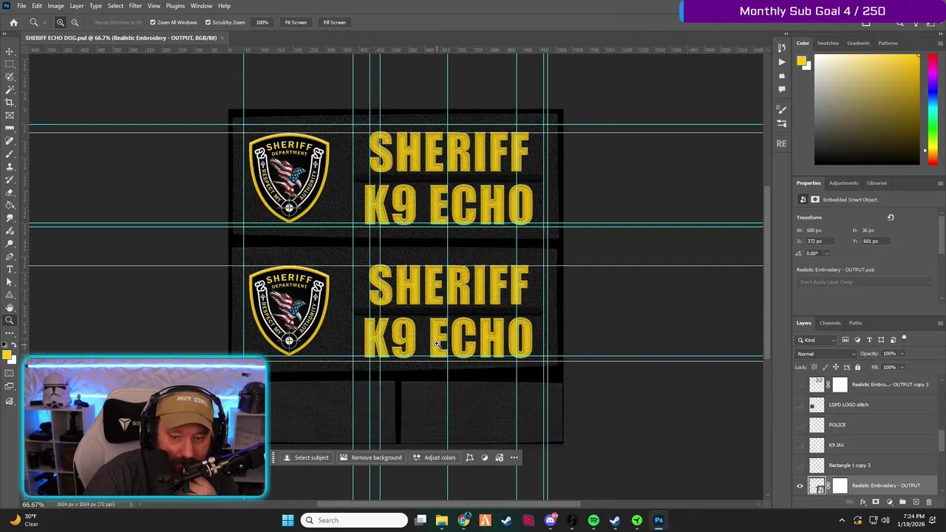Reset the transform in Properties panel

click(891, 217)
